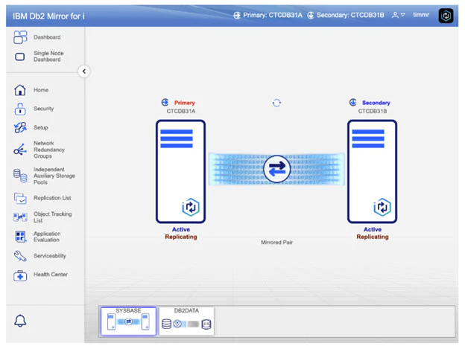The width and height of the screenshot is (465, 349).
Task: Open the Independent Auxiliary Storage Pools icon
Action: pos(20,176)
